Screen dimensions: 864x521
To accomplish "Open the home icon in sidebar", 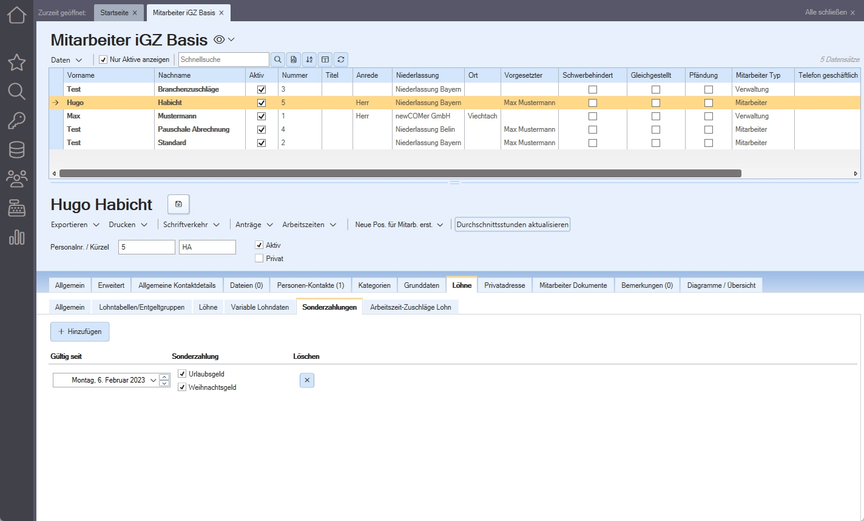I will [x=16, y=15].
